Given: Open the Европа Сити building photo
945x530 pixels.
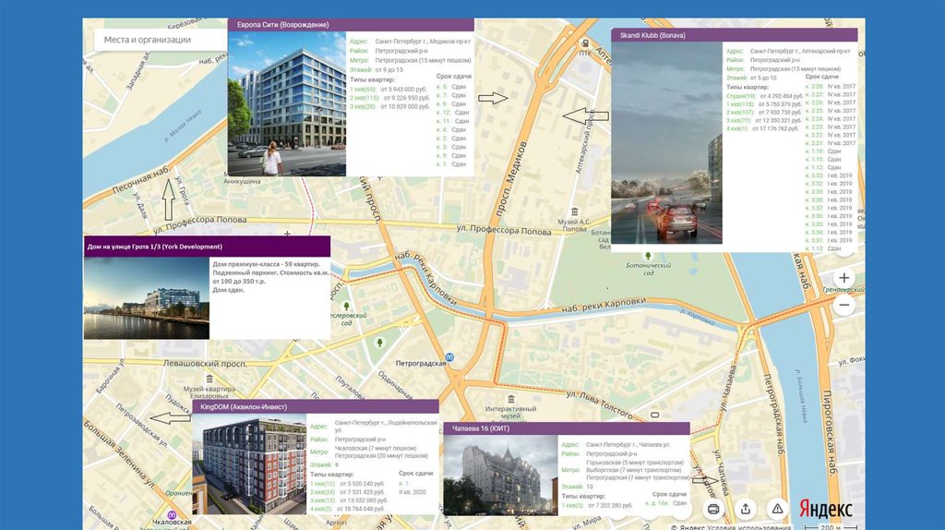Looking at the screenshot, I should [287, 103].
